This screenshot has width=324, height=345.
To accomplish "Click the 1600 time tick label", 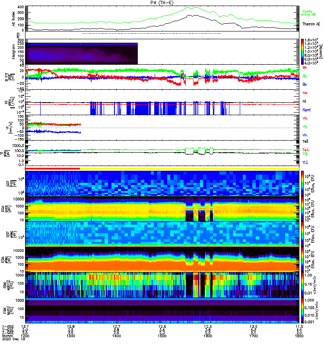I will (208, 336).
